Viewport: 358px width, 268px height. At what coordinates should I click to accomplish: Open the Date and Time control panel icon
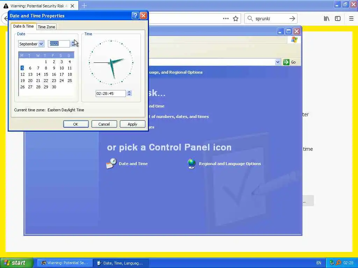pyautogui.click(x=111, y=163)
